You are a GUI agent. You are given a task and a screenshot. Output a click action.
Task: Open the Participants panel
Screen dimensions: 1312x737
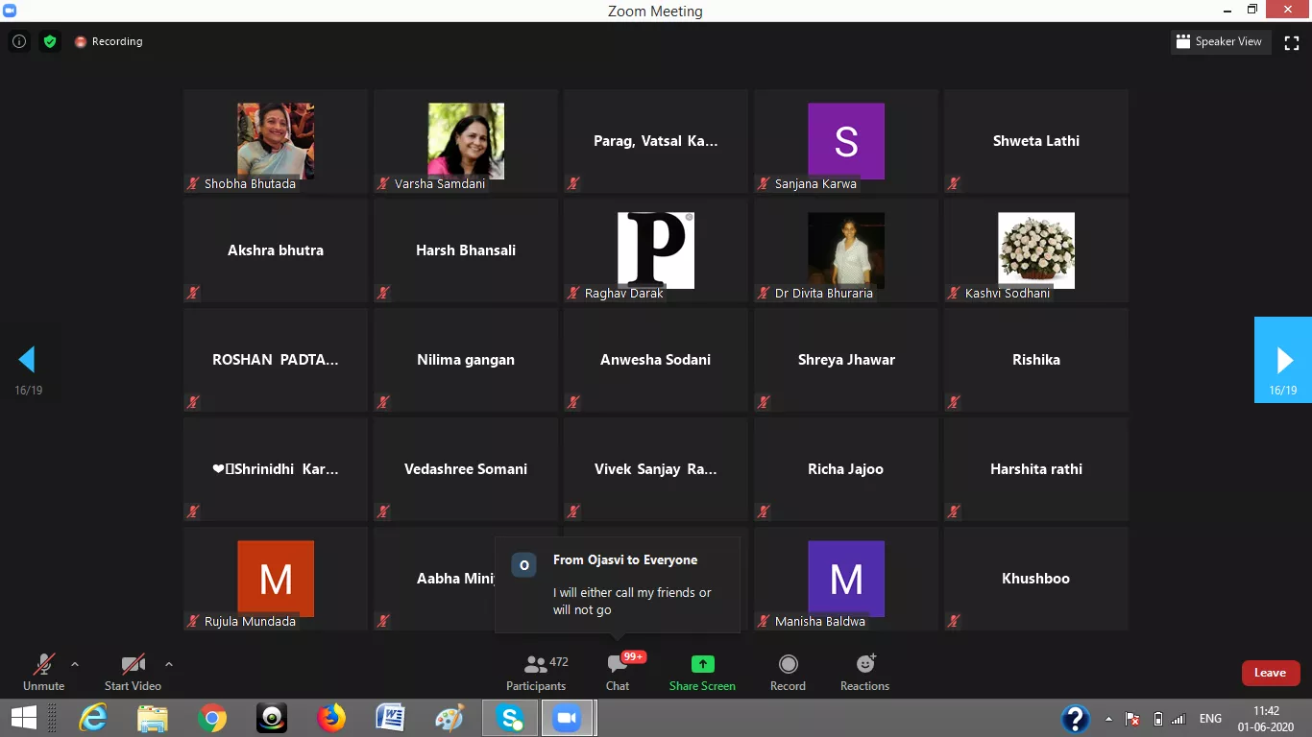tap(535, 672)
